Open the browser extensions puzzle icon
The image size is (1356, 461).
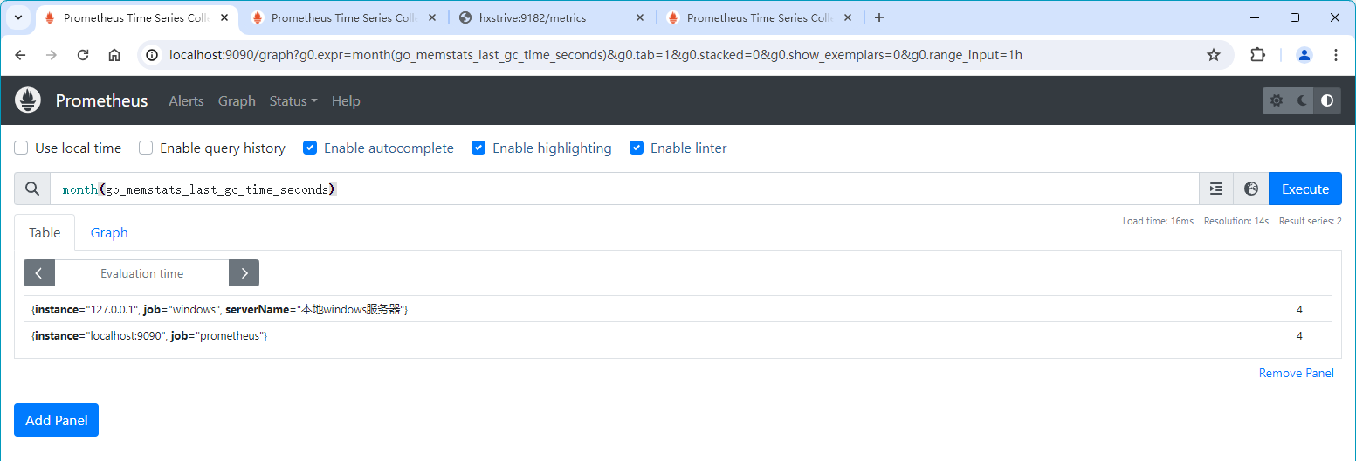[x=1257, y=55]
